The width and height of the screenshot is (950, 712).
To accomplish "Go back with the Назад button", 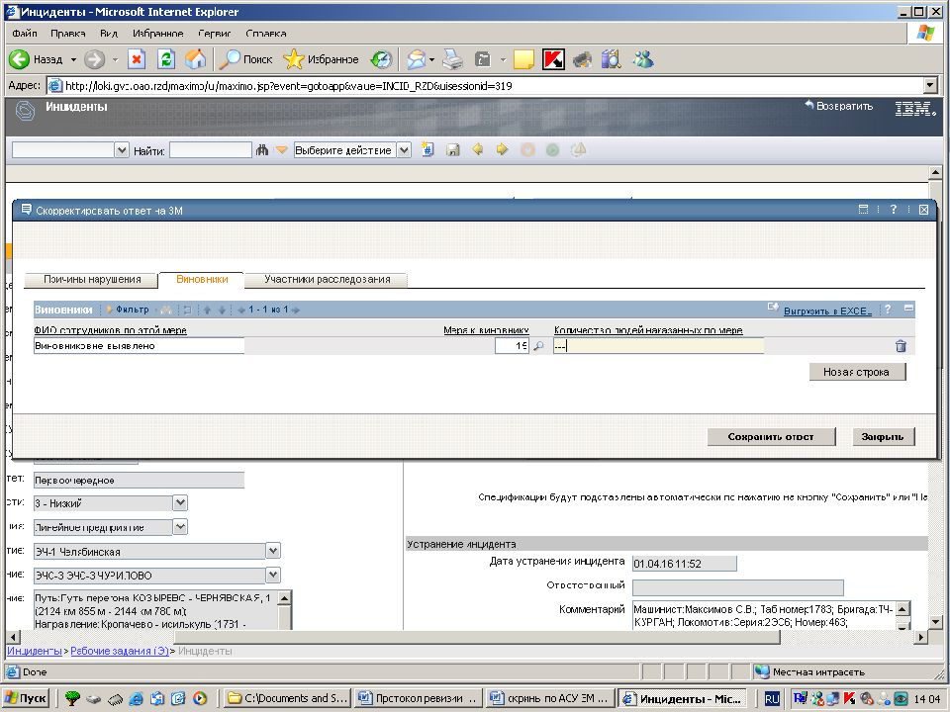I will 36,59.
